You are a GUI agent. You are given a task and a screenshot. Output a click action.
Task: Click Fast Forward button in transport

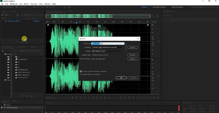93,98
